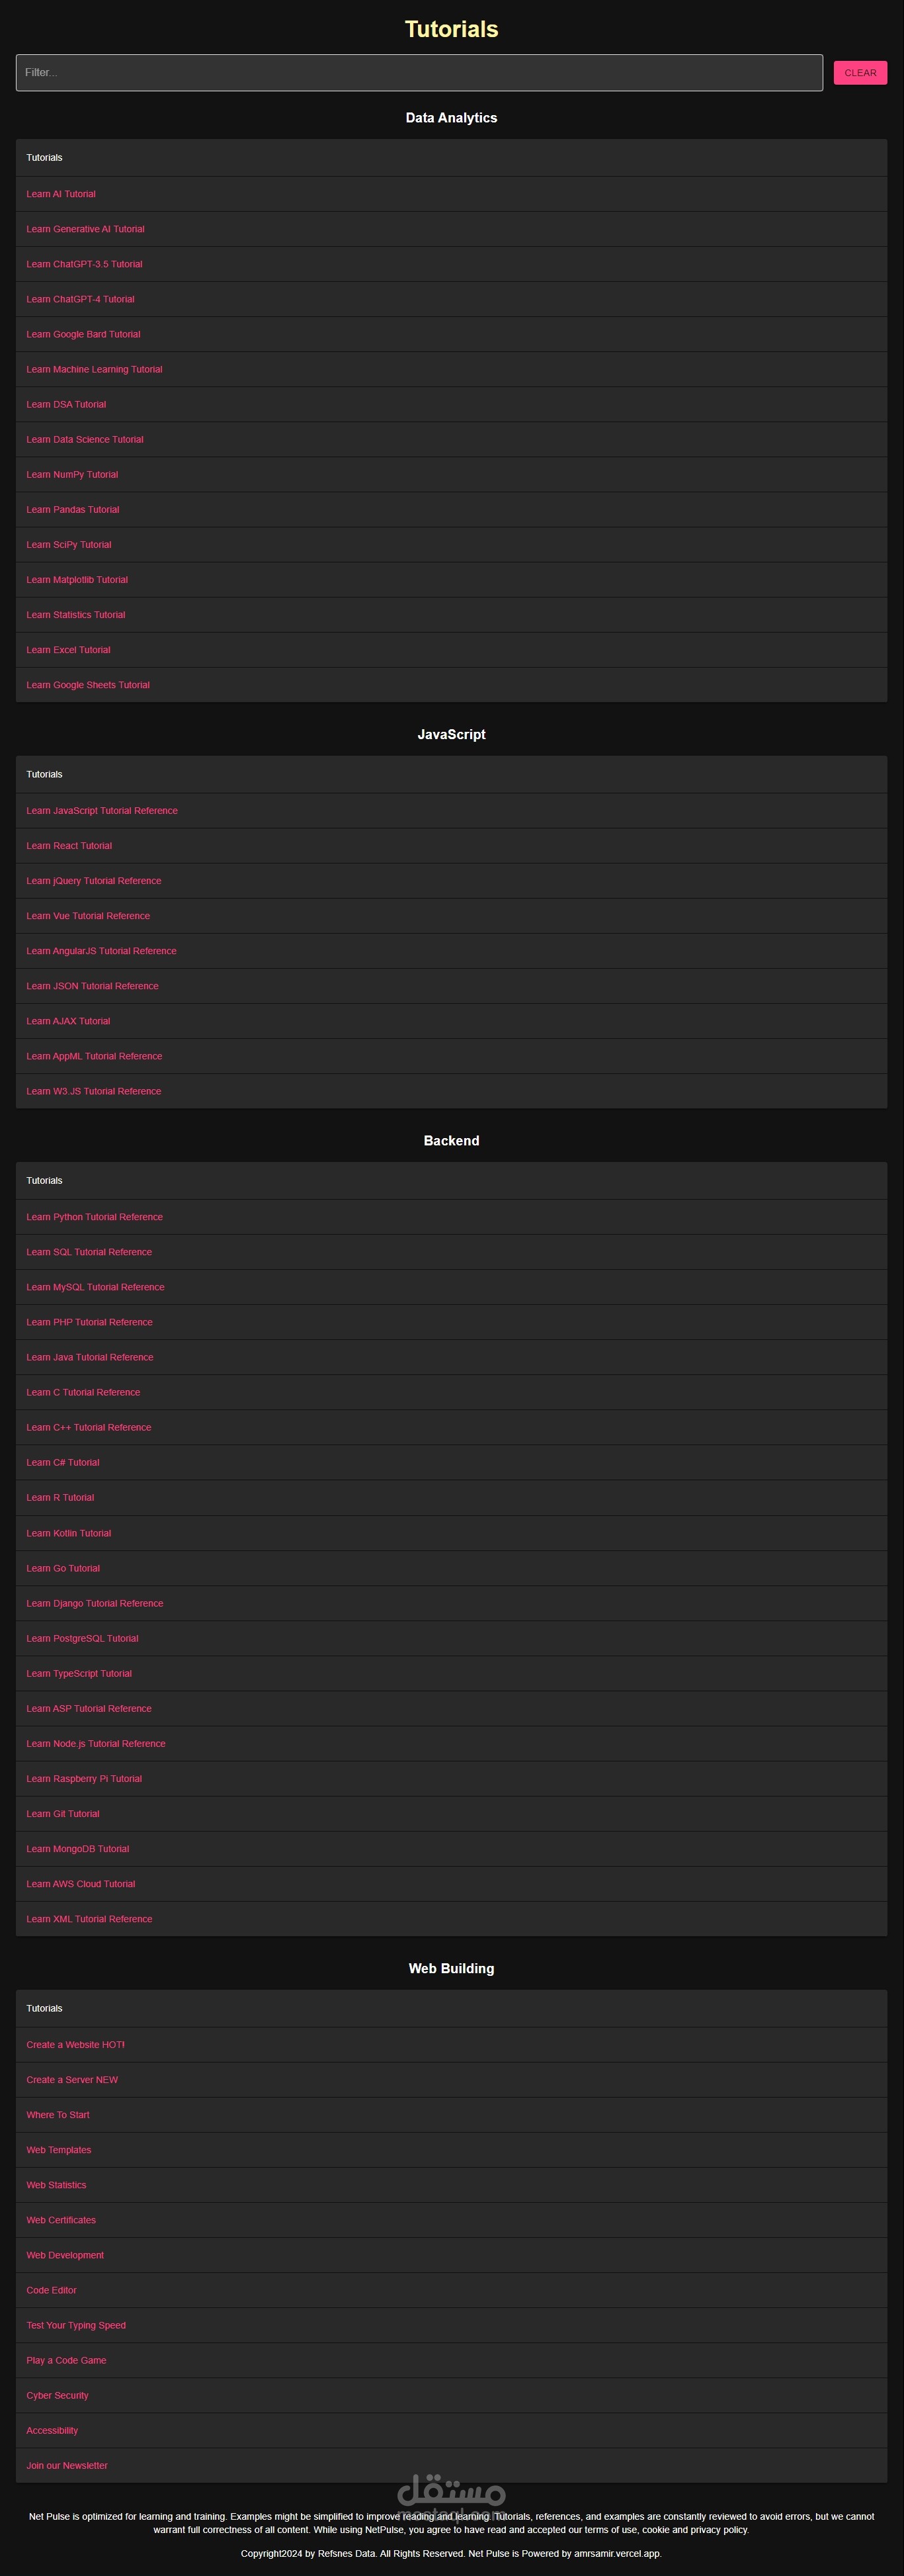
Task: Go to Learn Machine Learning Tutorial
Action: (x=94, y=369)
